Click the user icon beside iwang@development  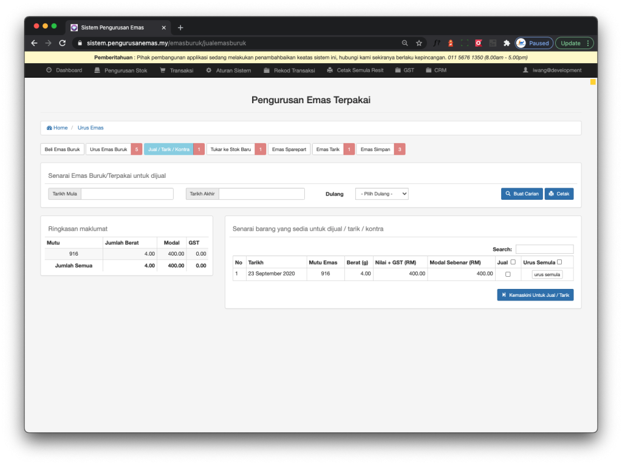tap(526, 70)
